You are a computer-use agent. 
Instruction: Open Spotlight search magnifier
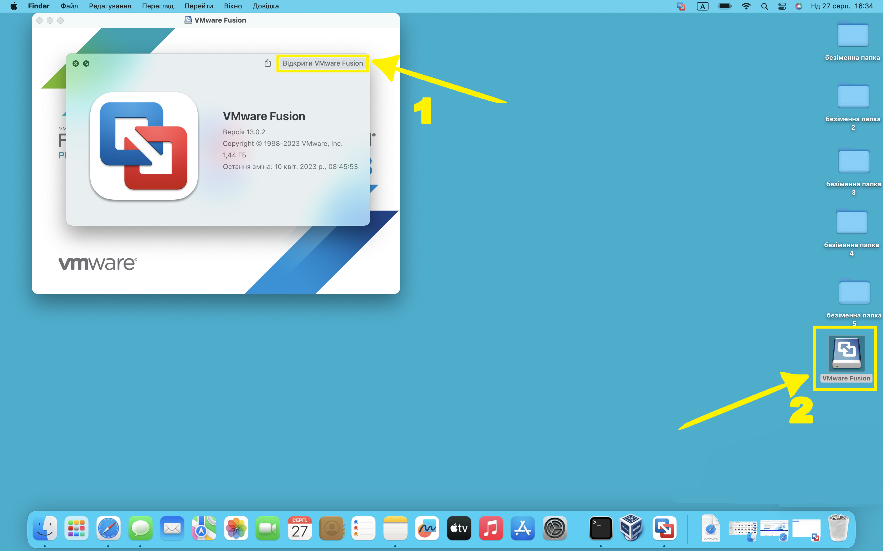tap(764, 6)
